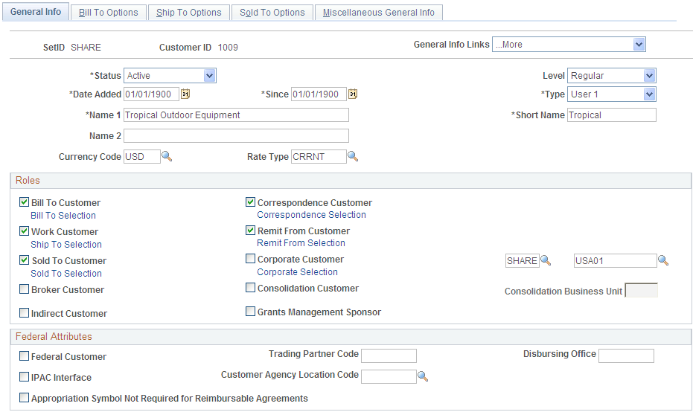693x412 pixels.
Task: Open the Miscellaneous General Info tab
Action: (379, 13)
